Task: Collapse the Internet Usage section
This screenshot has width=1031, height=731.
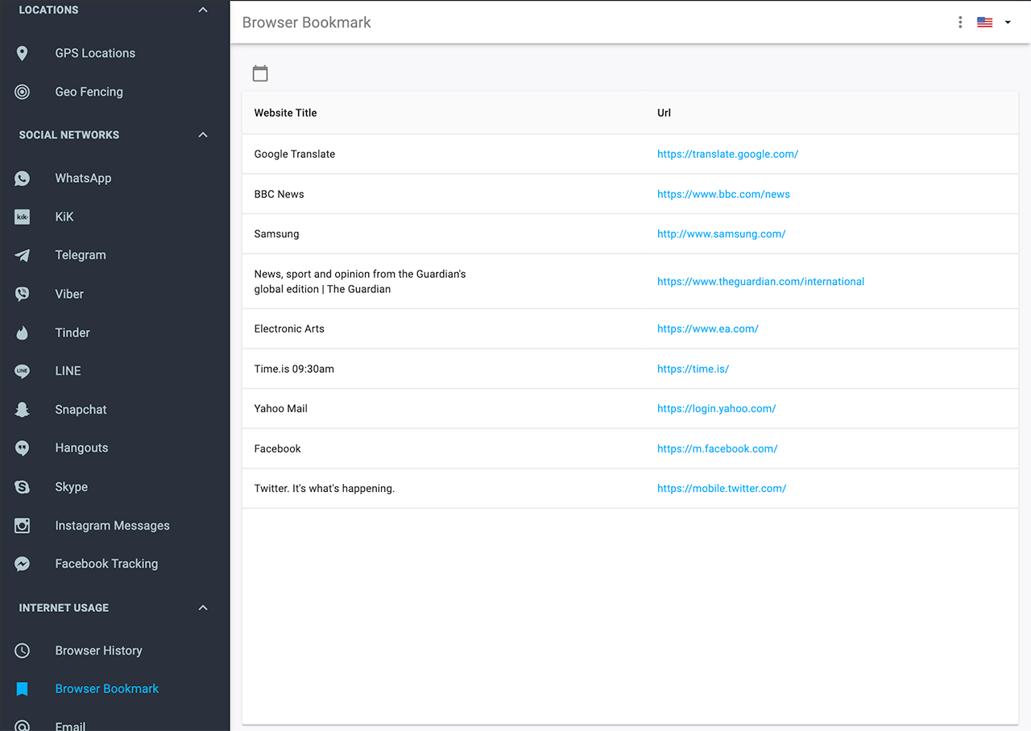Action: pos(203,608)
